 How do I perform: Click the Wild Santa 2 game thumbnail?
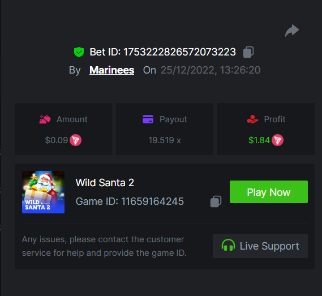point(44,192)
